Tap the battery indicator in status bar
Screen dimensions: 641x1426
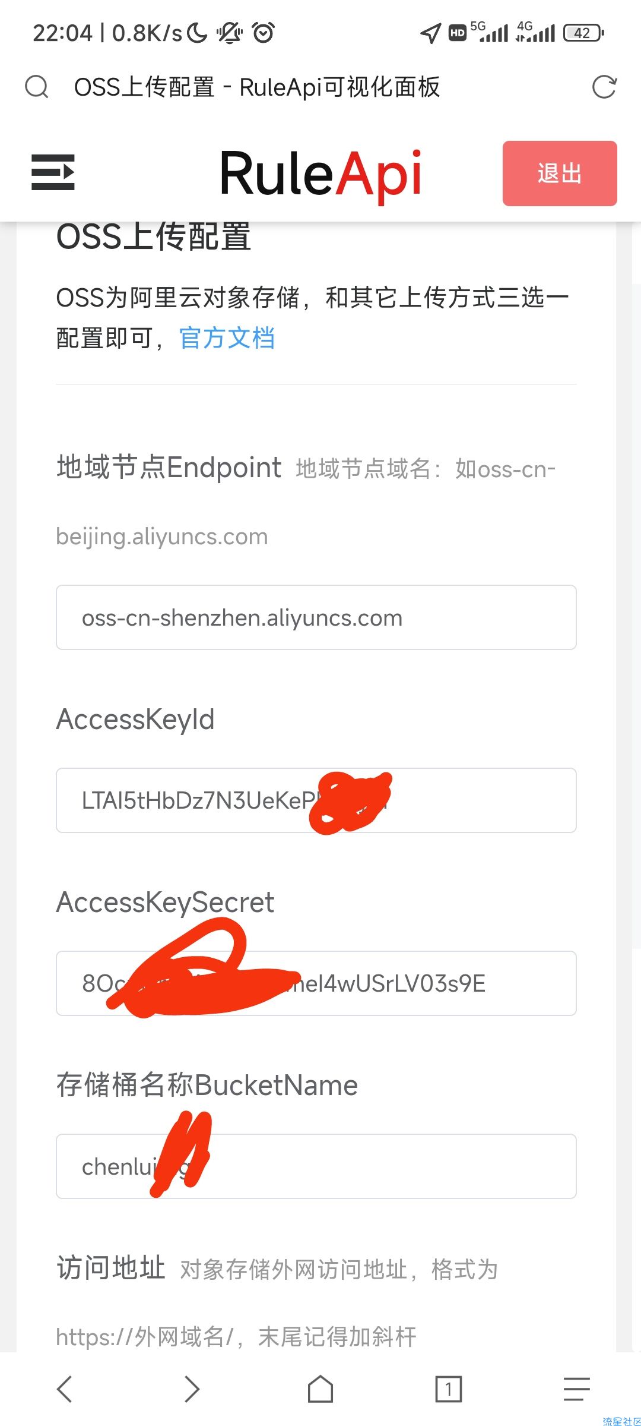pyautogui.click(x=584, y=33)
